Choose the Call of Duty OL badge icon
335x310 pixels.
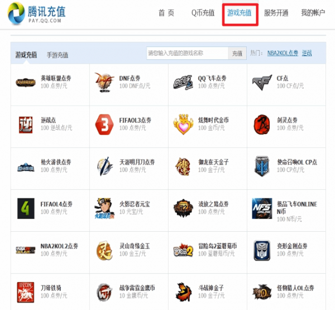(x=262, y=166)
